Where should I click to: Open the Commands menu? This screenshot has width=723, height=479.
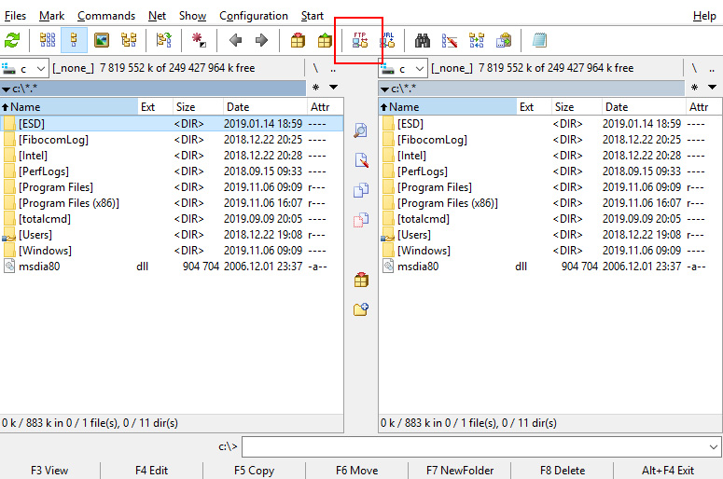point(106,16)
